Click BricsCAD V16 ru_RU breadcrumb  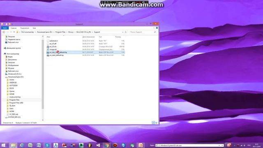[84, 32]
